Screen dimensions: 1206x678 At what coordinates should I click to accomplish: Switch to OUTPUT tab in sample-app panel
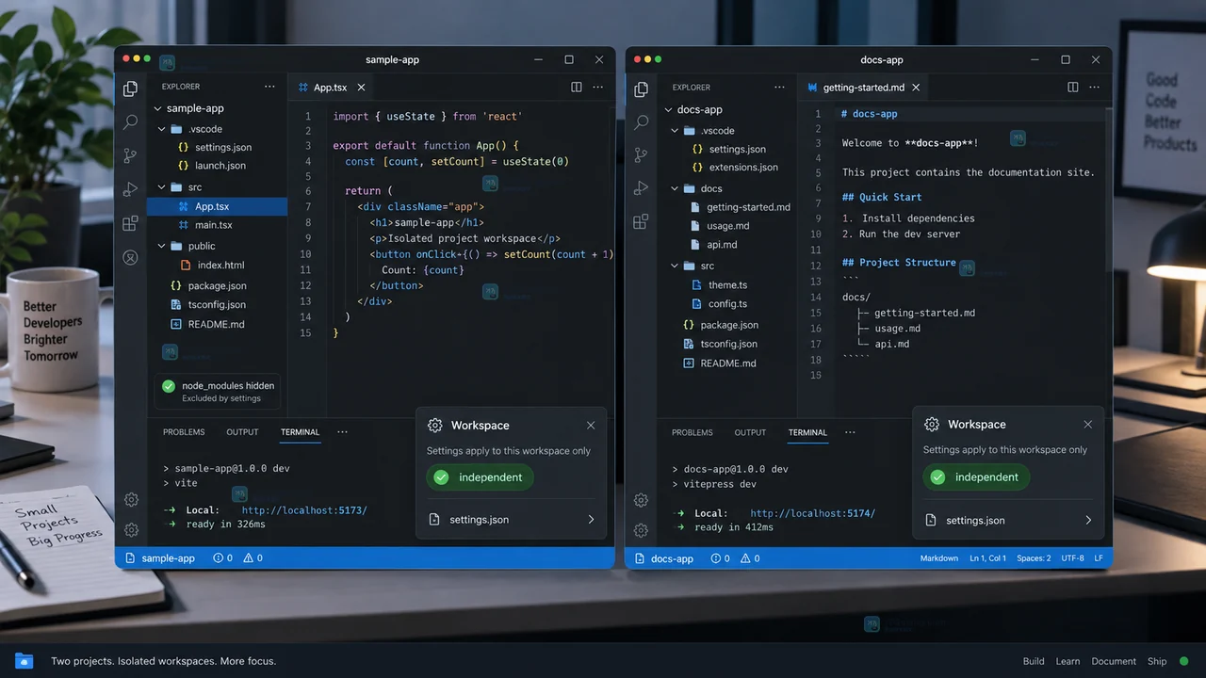click(242, 432)
